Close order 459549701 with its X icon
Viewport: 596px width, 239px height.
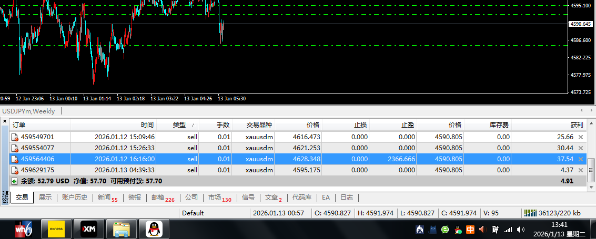[581, 137]
